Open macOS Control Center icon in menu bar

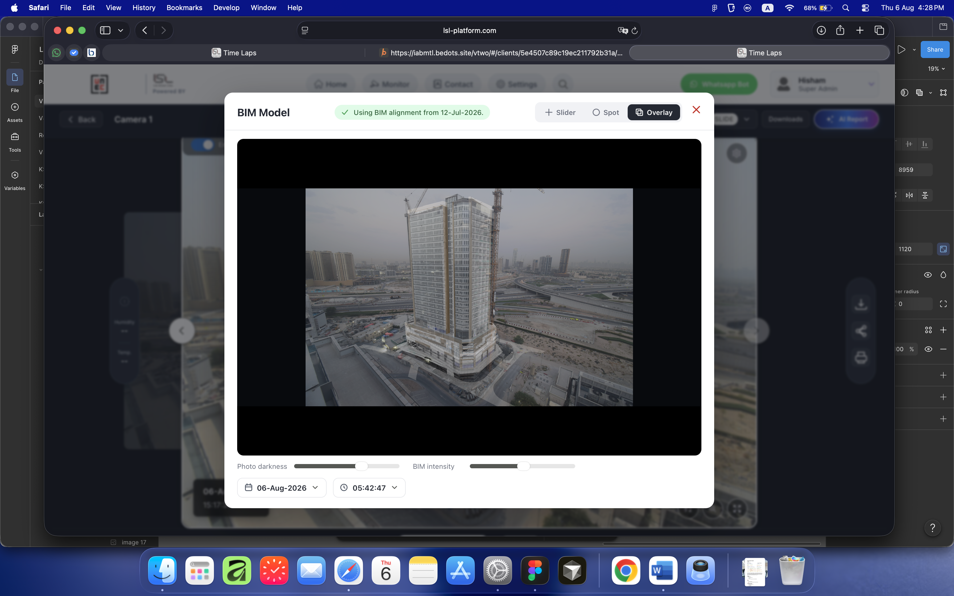tap(865, 8)
